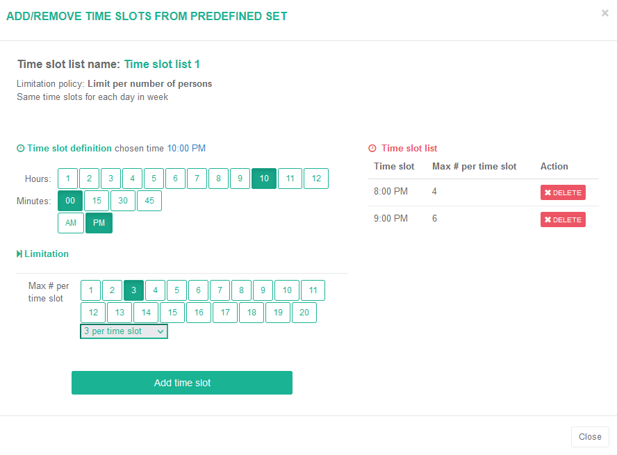Choose 00 minutes option
Viewport: 617px width, 455px height.
coord(70,201)
